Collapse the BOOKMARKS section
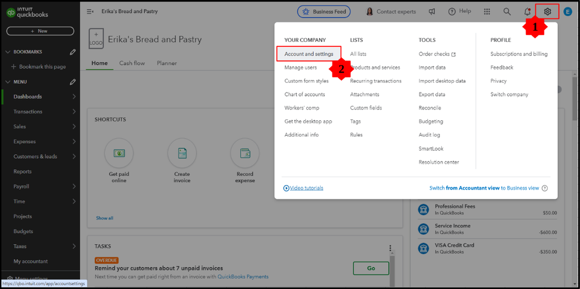 8,52
